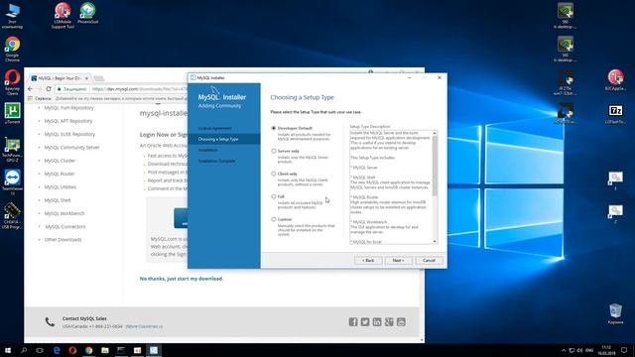The image size is (635, 357).
Task: Open the PhoenixSuit desktop icon
Action: pyautogui.click(x=88, y=13)
